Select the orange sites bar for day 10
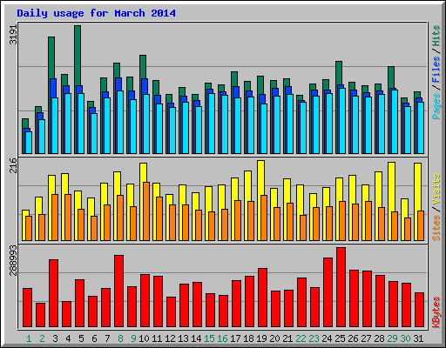The image size is (446, 348). [146, 211]
